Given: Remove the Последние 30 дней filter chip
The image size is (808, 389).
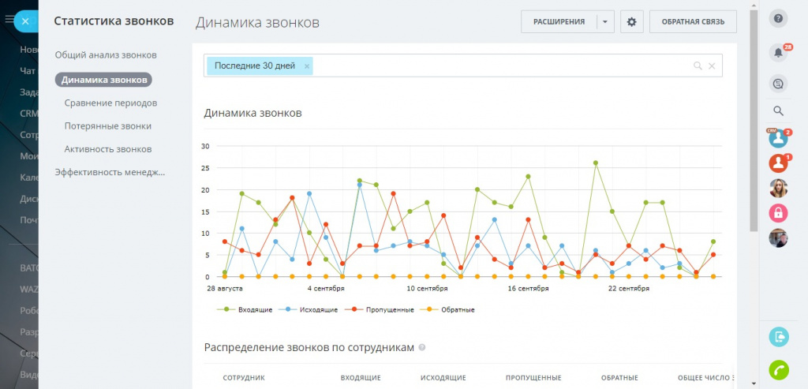Looking at the screenshot, I should tap(307, 66).
